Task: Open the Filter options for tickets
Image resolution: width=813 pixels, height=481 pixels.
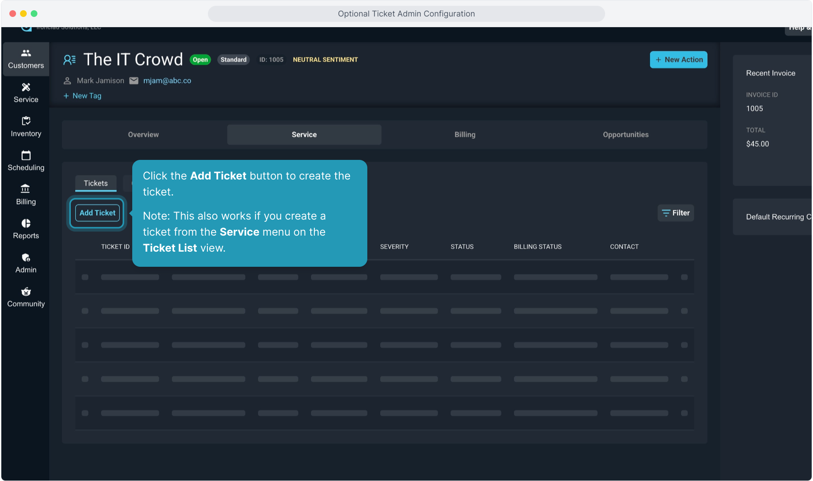Action: tap(675, 213)
